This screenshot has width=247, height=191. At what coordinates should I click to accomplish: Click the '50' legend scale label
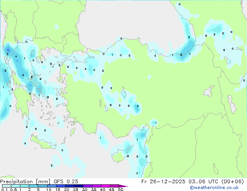[x=120, y=189]
